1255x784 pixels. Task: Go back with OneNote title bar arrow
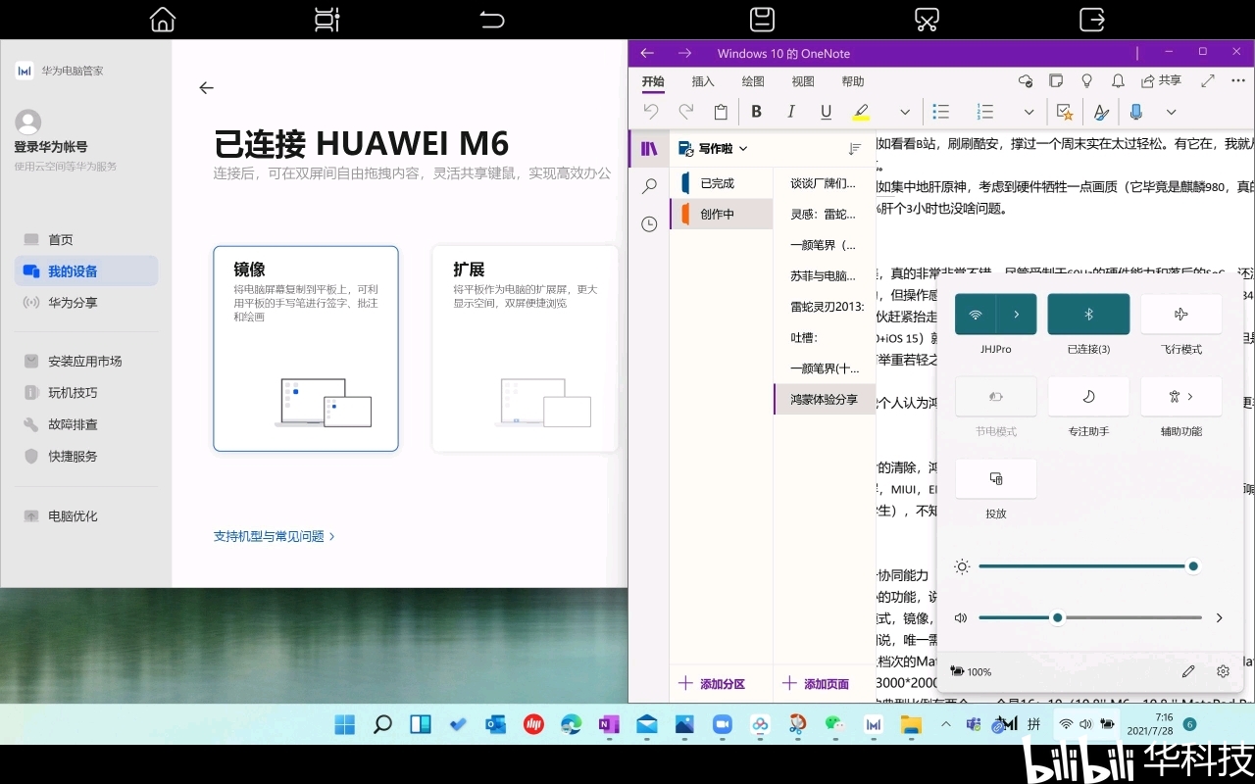[x=646, y=53]
